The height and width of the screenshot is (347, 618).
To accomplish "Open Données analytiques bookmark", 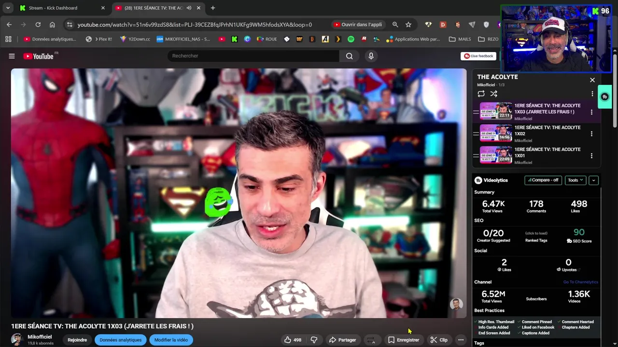I will (50, 39).
